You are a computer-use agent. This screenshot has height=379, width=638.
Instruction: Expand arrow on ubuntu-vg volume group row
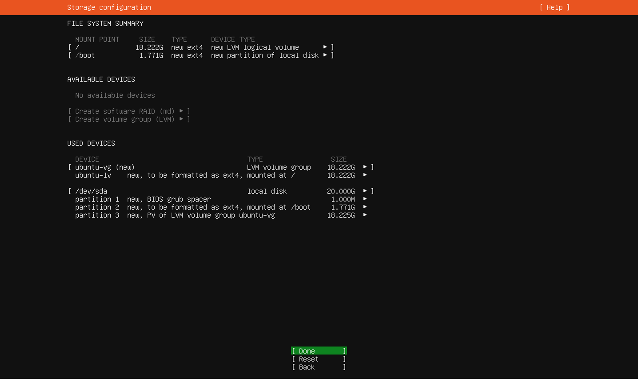pyautogui.click(x=365, y=167)
